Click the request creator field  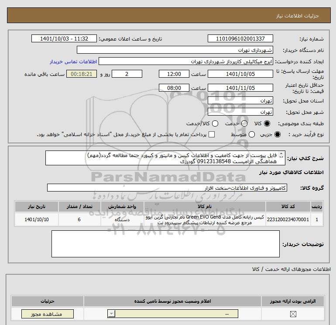point(186,61)
